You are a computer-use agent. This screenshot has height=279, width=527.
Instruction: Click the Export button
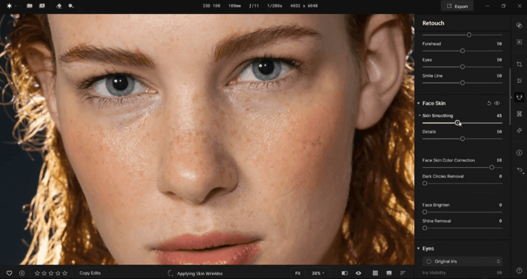pyautogui.click(x=457, y=6)
